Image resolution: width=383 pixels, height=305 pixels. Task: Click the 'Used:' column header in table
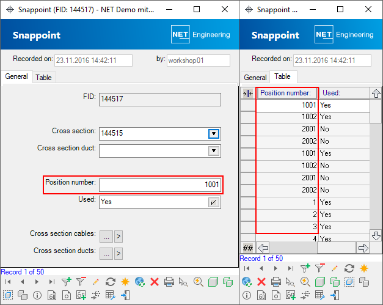[344, 93]
